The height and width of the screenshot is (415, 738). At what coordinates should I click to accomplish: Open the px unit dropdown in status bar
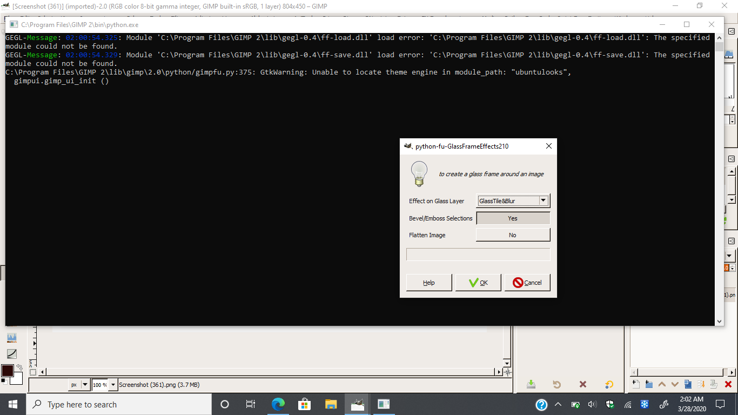pos(79,385)
